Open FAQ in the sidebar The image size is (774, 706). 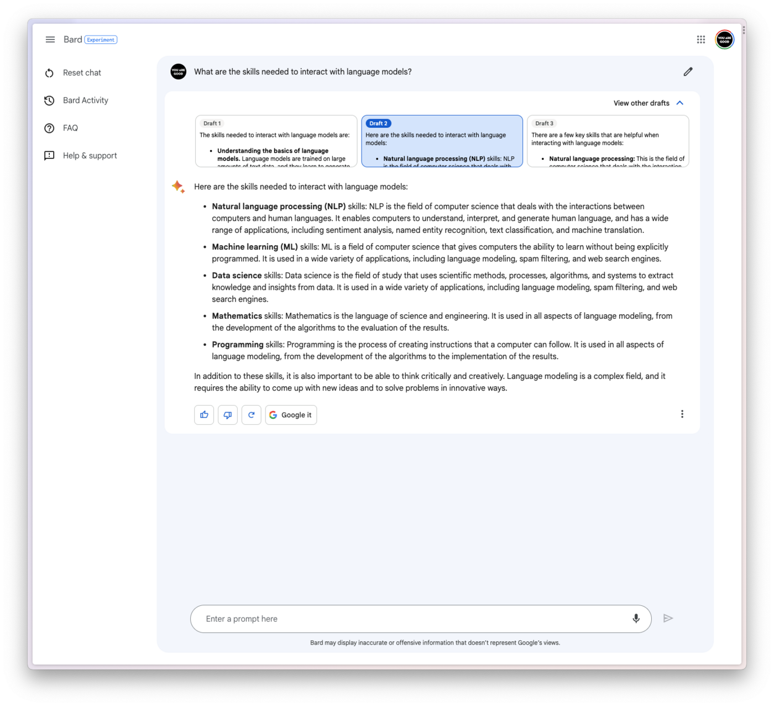pyautogui.click(x=70, y=128)
